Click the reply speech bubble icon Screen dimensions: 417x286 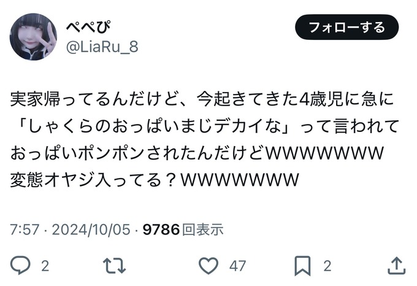pyautogui.click(x=20, y=265)
